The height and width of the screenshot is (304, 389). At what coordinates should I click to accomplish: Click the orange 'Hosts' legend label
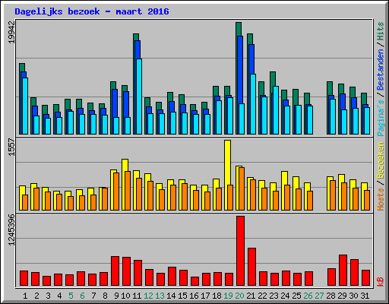point(381,199)
